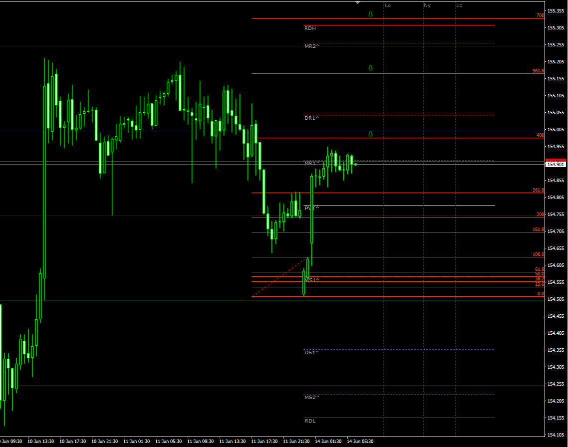This screenshot has width=568, height=447.
Task: Click the 155.005 price on the scale
Action: [x=556, y=130]
